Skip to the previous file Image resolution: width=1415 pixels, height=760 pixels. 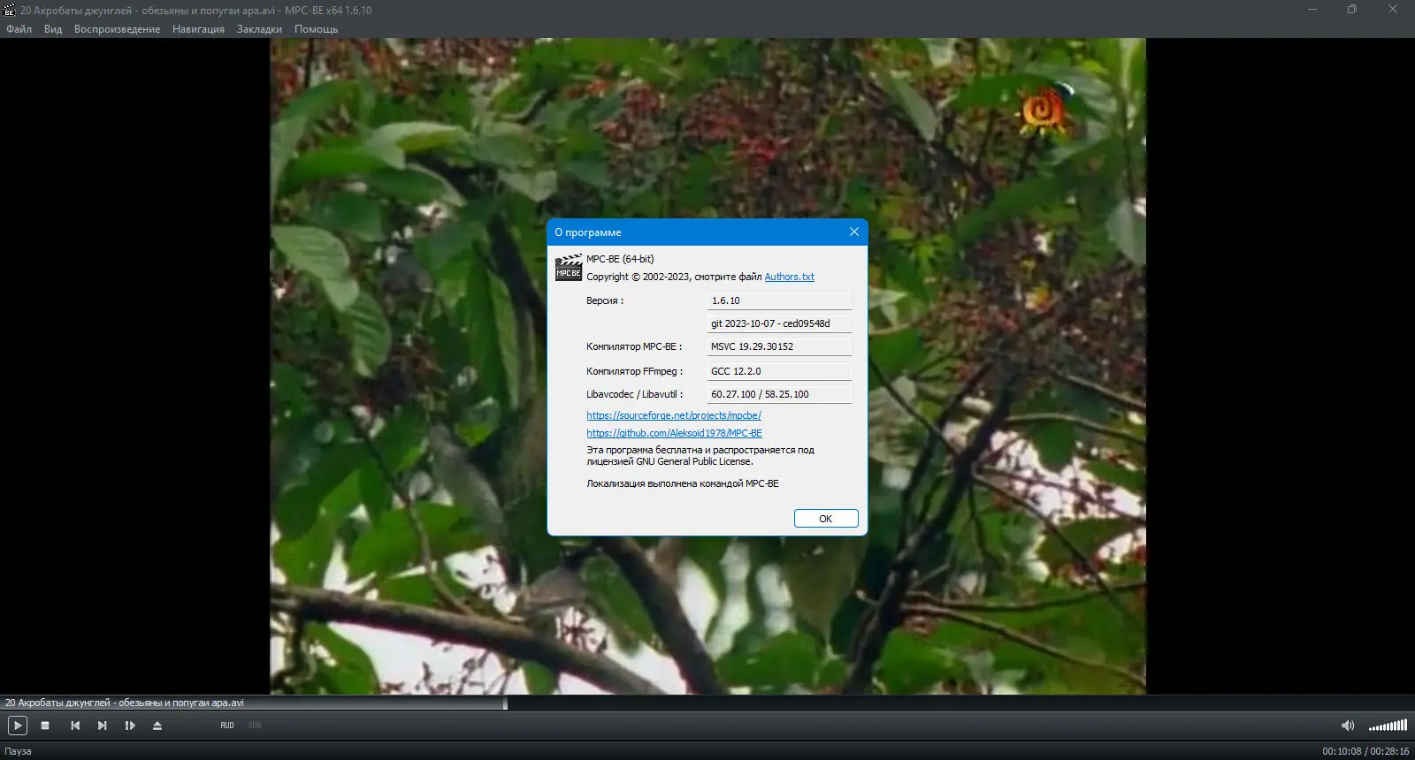[x=75, y=726]
